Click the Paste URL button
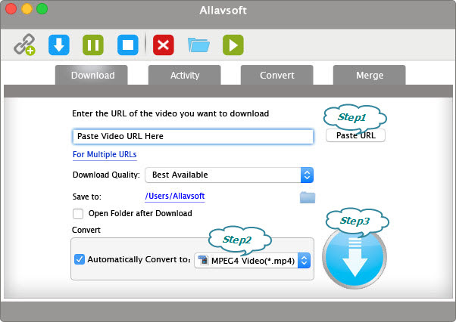This screenshot has height=322, width=456. [x=356, y=135]
